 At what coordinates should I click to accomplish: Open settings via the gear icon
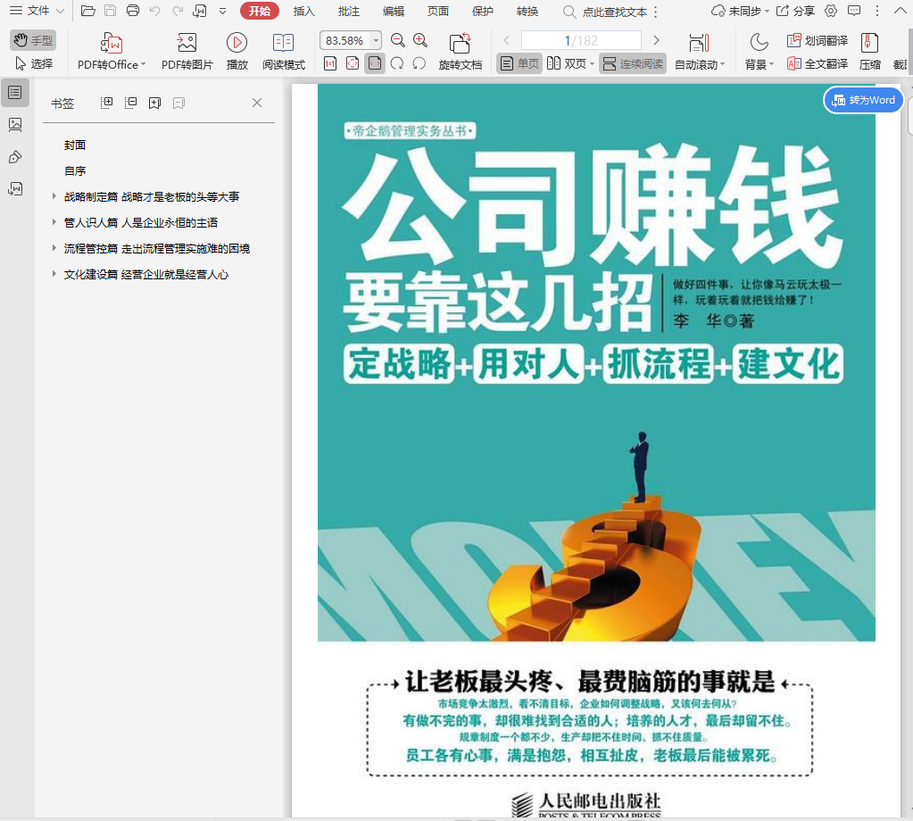tap(831, 11)
